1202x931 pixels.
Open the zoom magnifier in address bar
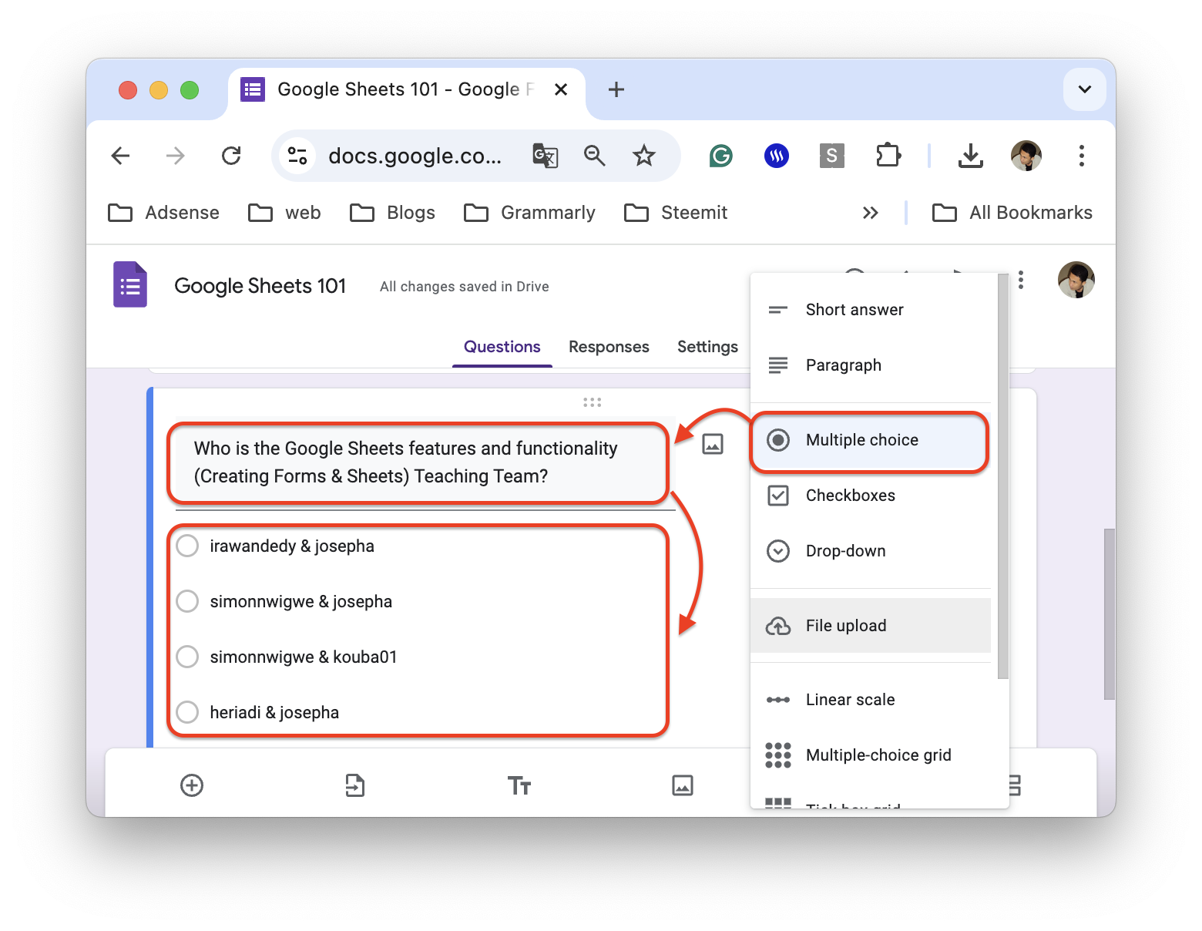(x=594, y=156)
